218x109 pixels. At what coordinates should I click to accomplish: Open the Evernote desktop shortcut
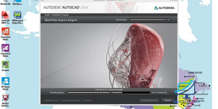pos(6,66)
